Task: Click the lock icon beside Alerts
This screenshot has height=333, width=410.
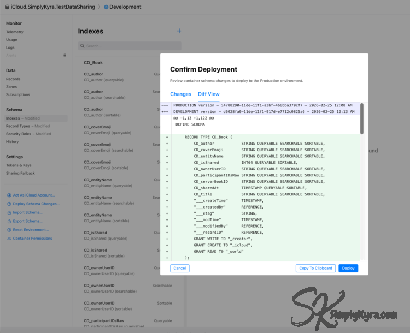Action: (x=65, y=55)
